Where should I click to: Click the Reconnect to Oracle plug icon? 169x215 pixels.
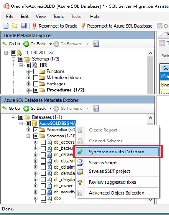coord(35,26)
